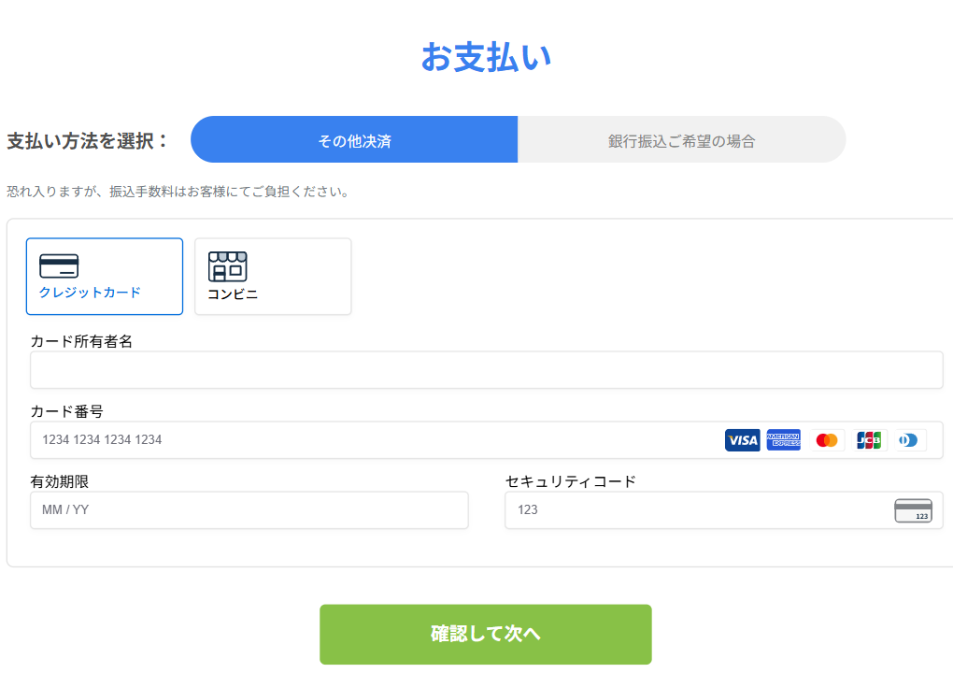Viewport: 953px width, 673px height.
Task: Click the convenience store icon
Action: [x=227, y=266]
